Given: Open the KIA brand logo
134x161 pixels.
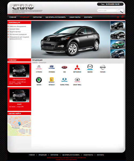Looking at the screenshot, I should [64, 67].
